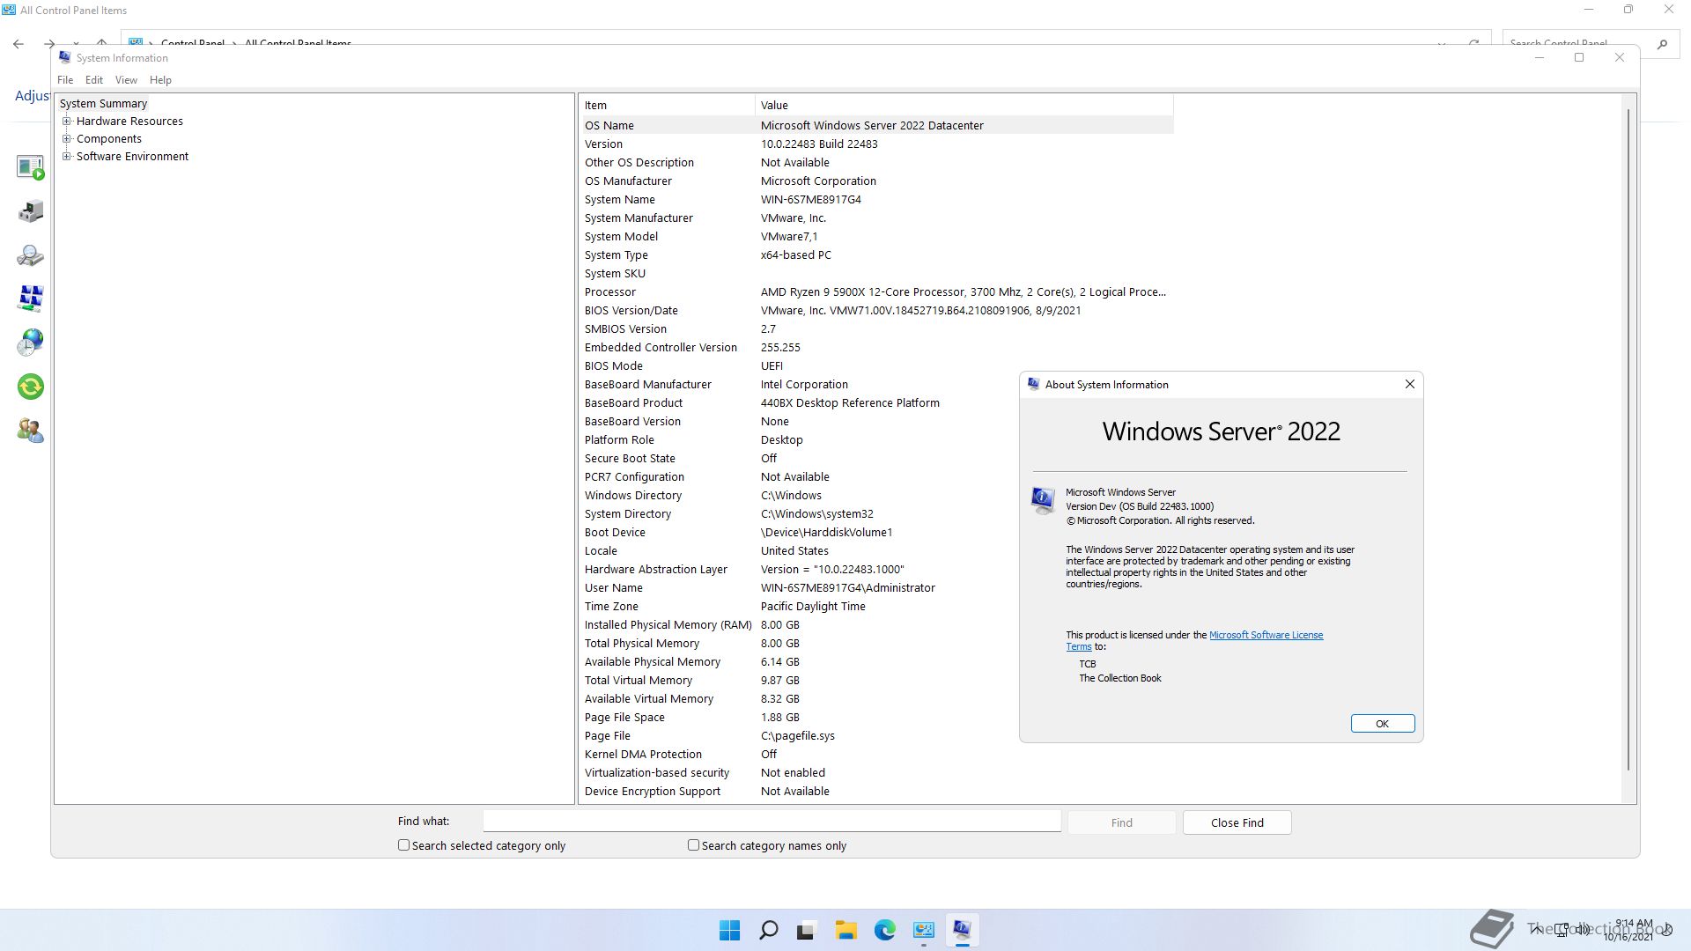Select the OS Name row
The width and height of the screenshot is (1691, 951).
pos(876,125)
